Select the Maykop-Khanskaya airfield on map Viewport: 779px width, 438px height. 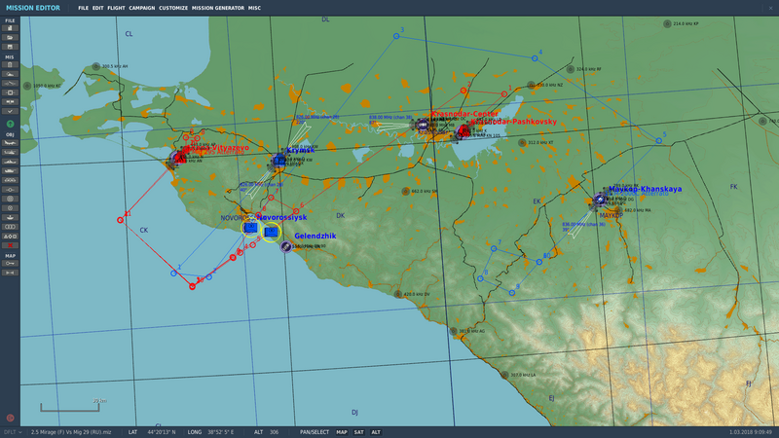pyautogui.click(x=600, y=199)
